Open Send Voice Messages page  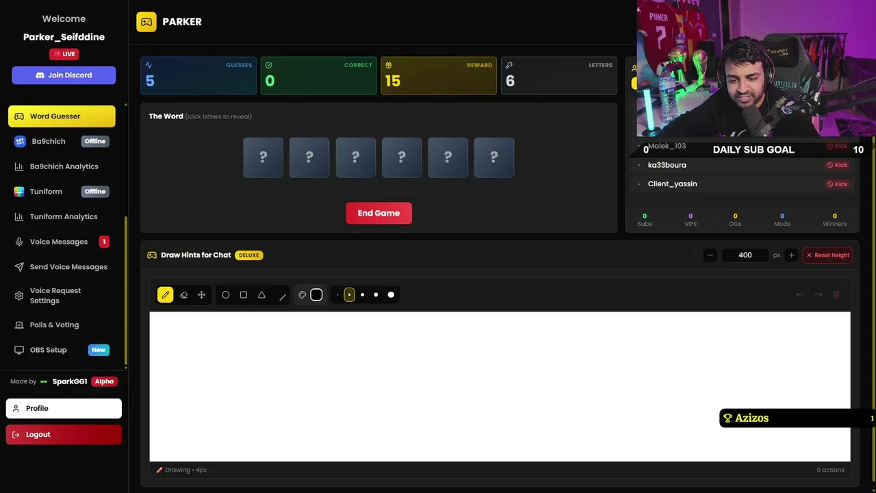pos(62,267)
